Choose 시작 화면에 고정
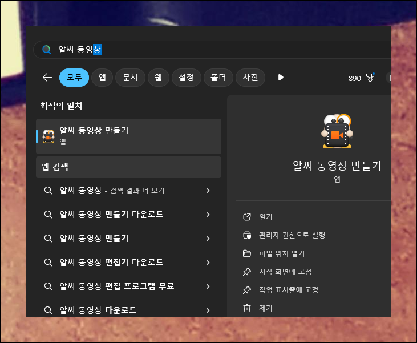This screenshot has width=417, height=343. (285, 272)
